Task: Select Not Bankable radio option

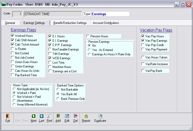Action: point(58,90)
